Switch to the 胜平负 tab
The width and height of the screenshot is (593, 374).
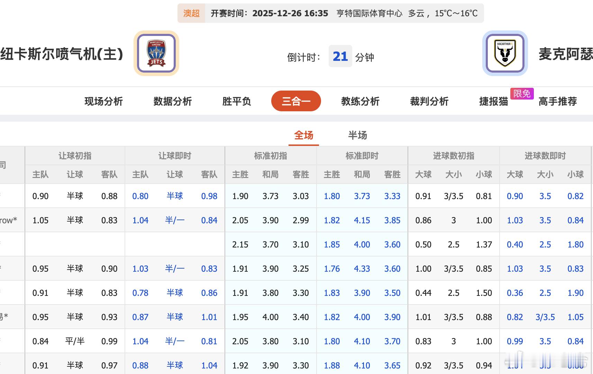(236, 101)
